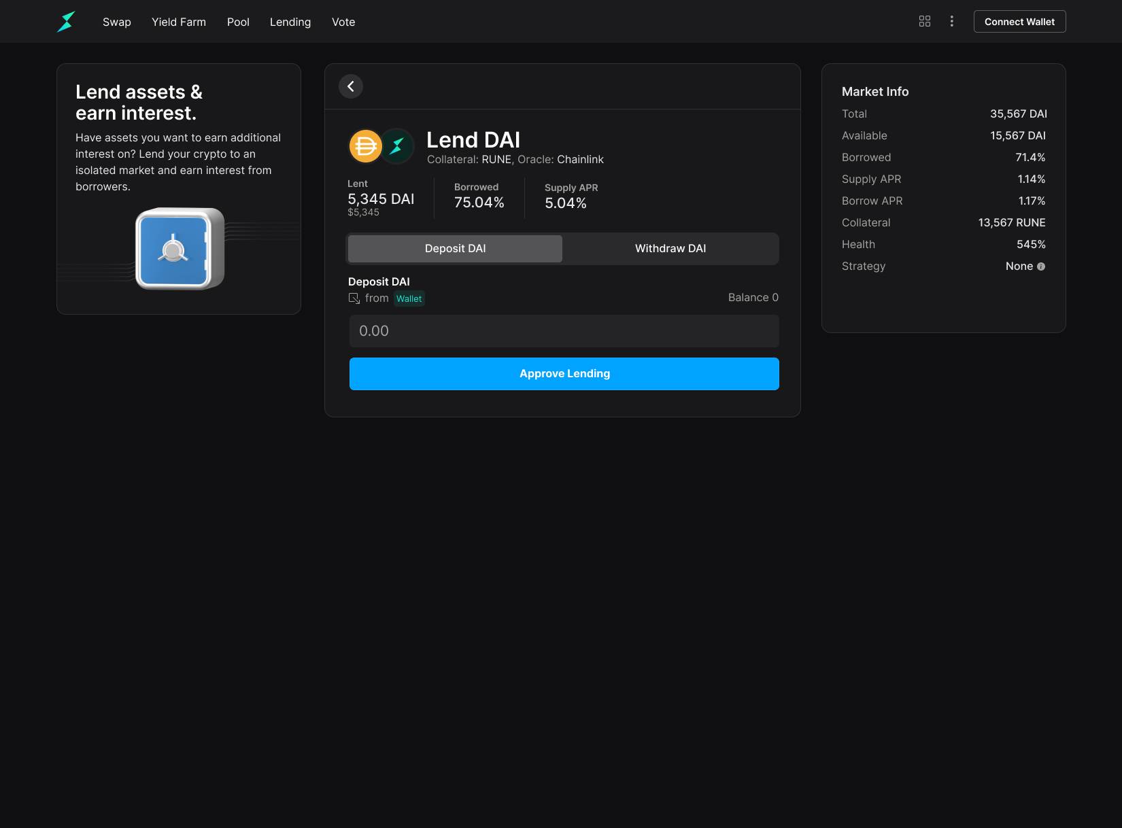Click the info icon next to Strategy
The width and height of the screenshot is (1122, 828).
pyautogui.click(x=1041, y=266)
